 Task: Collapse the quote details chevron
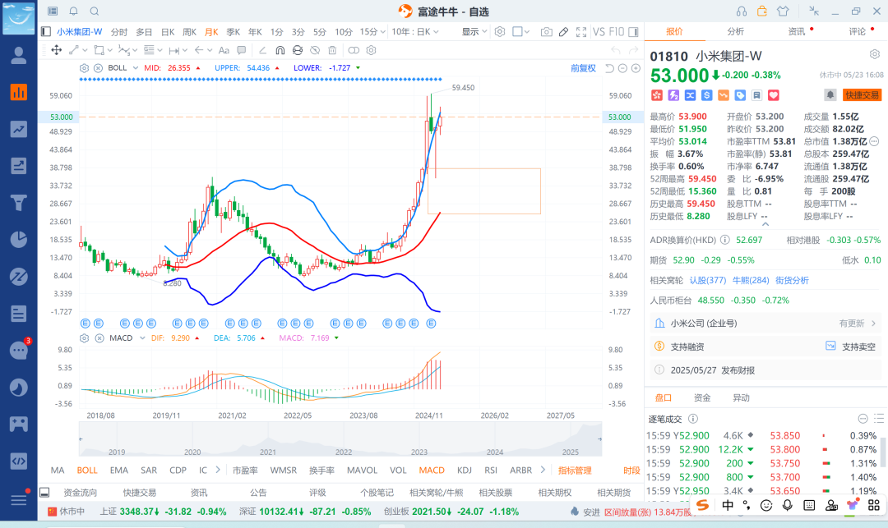[765, 224]
